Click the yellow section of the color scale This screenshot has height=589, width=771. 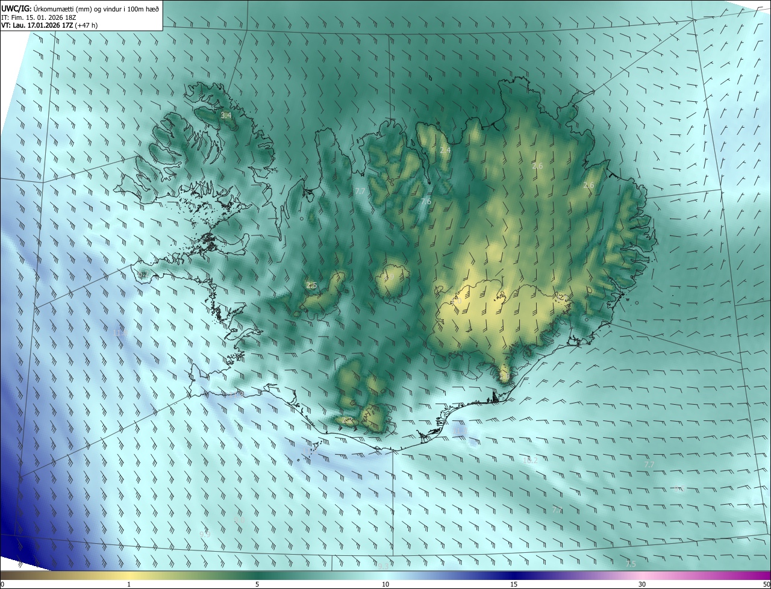129,575
